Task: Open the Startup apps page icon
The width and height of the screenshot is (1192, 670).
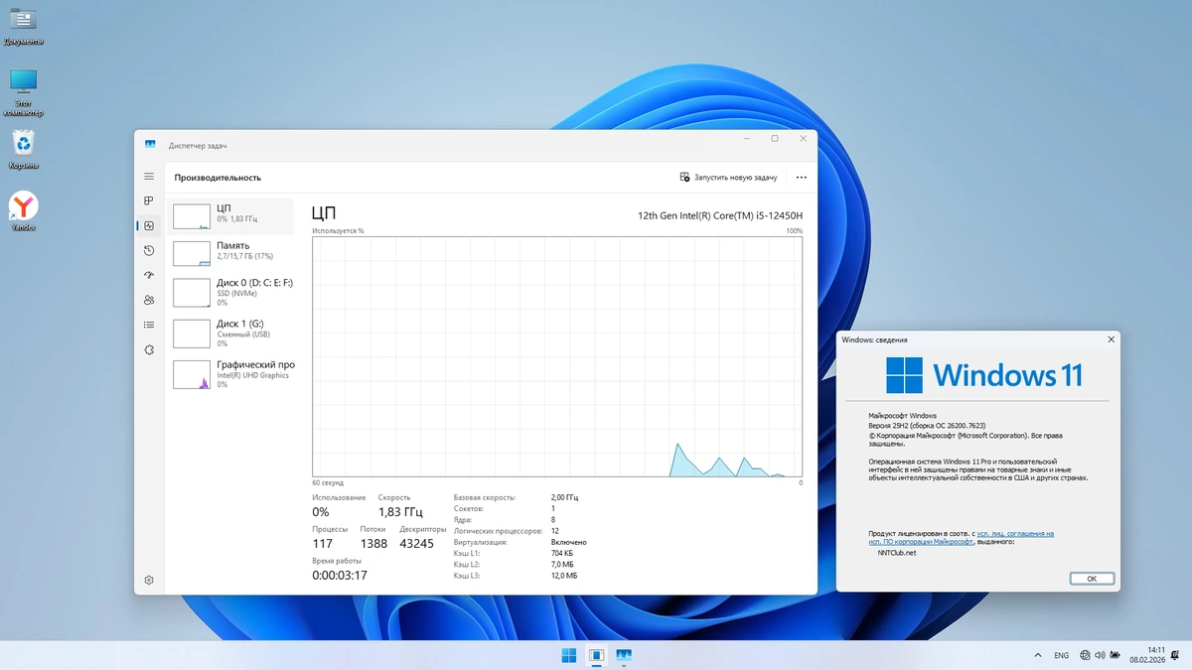Action: (x=149, y=275)
